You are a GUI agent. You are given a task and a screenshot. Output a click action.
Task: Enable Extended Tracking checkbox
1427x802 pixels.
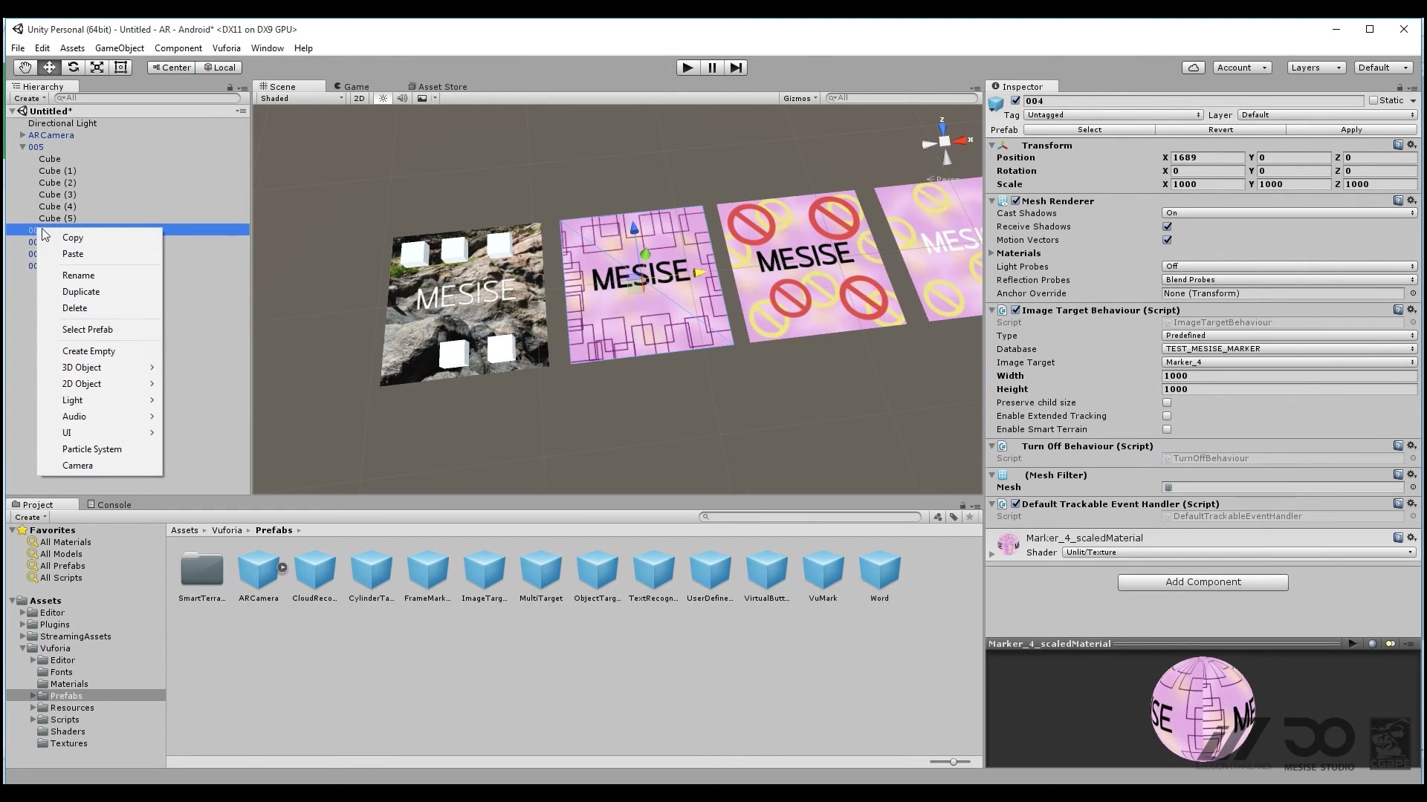pos(1167,416)
